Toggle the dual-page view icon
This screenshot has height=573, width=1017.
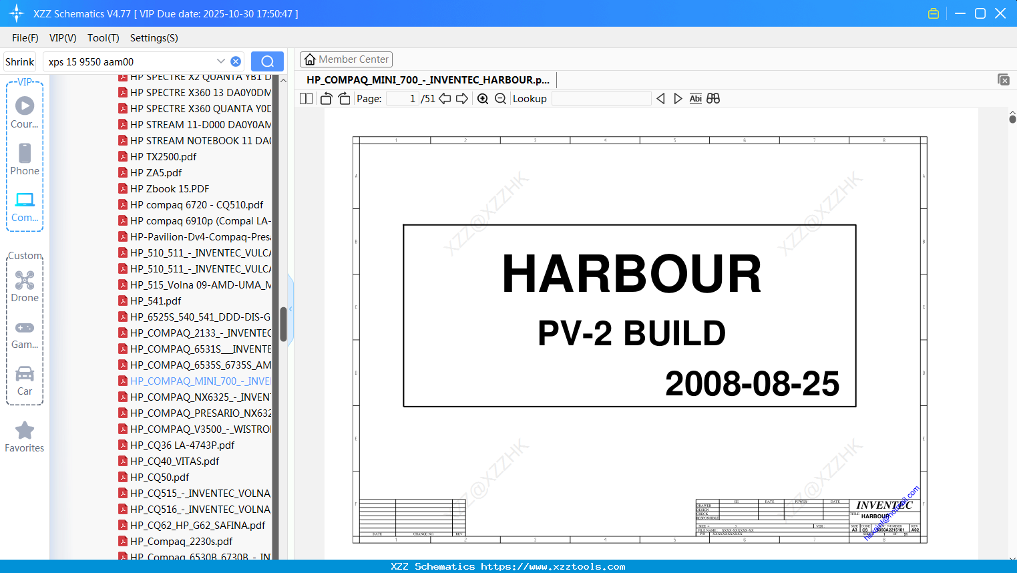[306, 98]
